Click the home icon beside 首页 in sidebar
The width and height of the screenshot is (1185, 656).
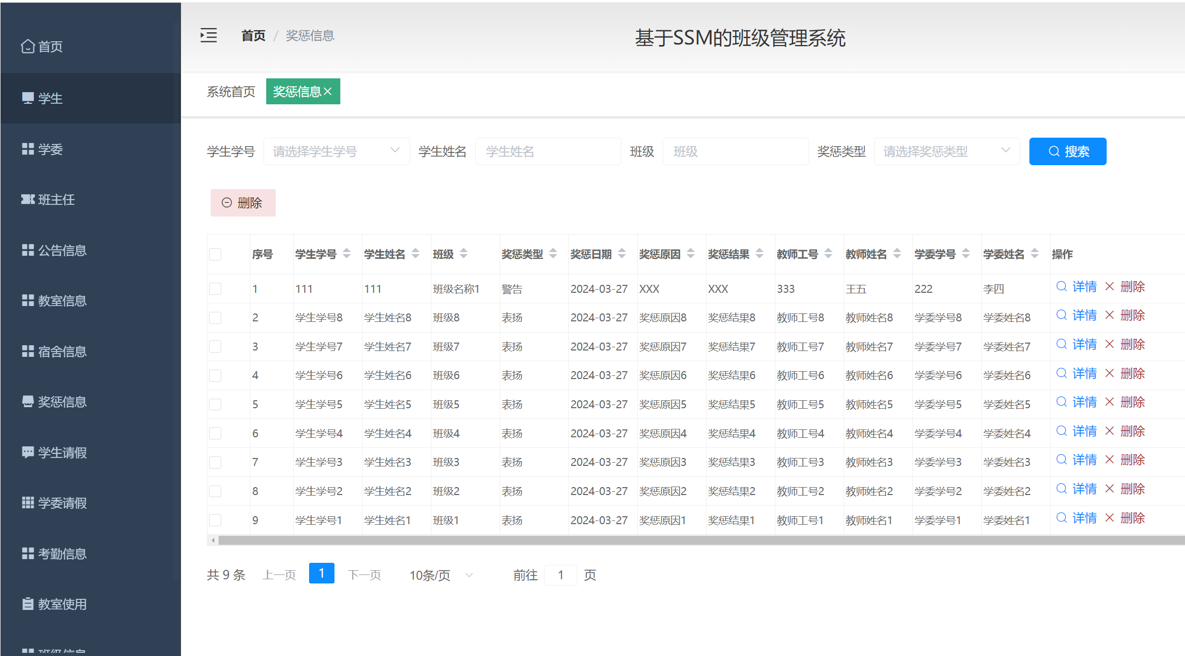click(x=28, y=47)
